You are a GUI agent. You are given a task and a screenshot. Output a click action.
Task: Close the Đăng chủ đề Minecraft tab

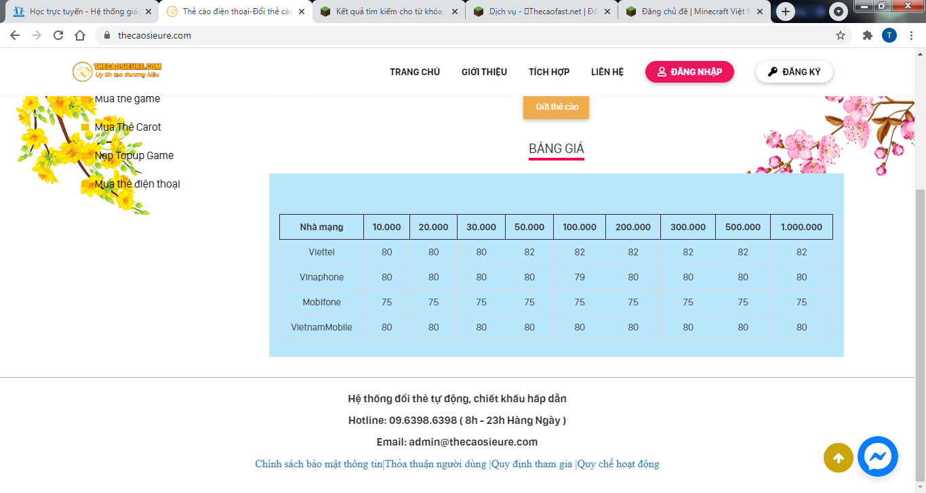(760, 12)
